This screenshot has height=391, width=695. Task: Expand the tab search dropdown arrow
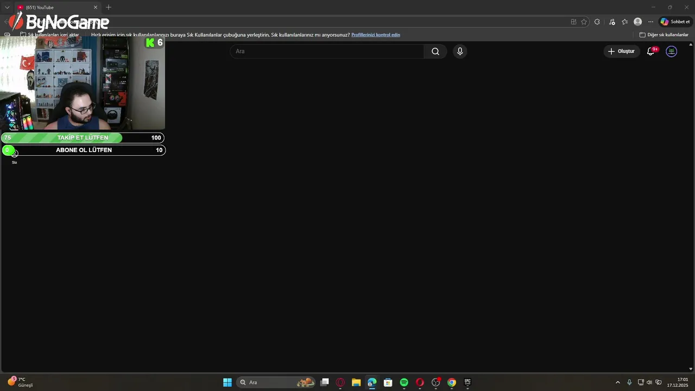click(x=7, y=8)
